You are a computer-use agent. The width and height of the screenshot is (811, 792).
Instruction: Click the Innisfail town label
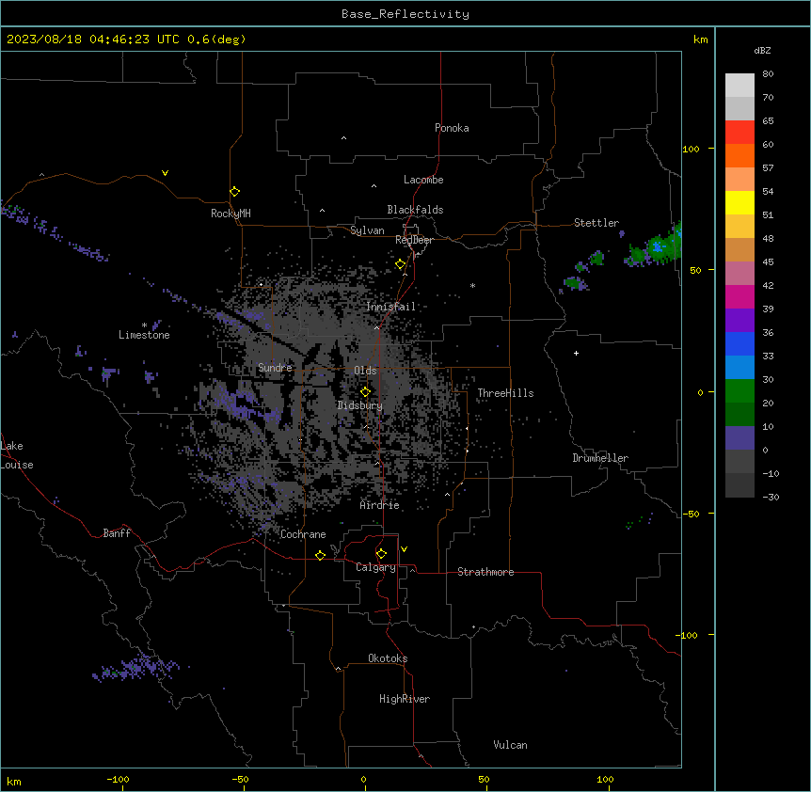coord(390,307)
